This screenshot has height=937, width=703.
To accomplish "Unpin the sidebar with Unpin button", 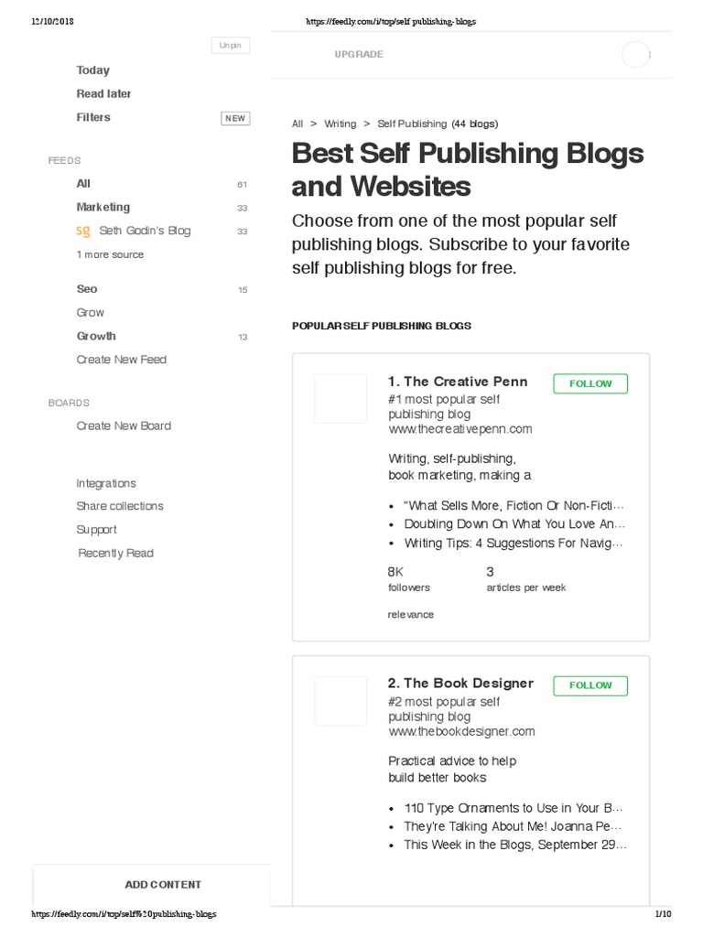I will [230, 46].
